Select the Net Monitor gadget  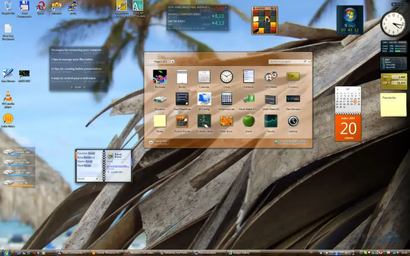293,99
